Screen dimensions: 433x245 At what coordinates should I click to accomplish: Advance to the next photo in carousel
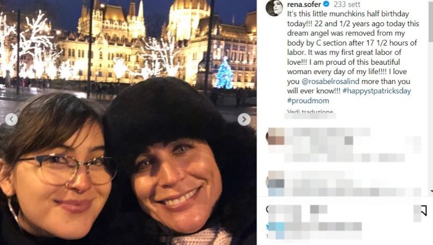244,120
